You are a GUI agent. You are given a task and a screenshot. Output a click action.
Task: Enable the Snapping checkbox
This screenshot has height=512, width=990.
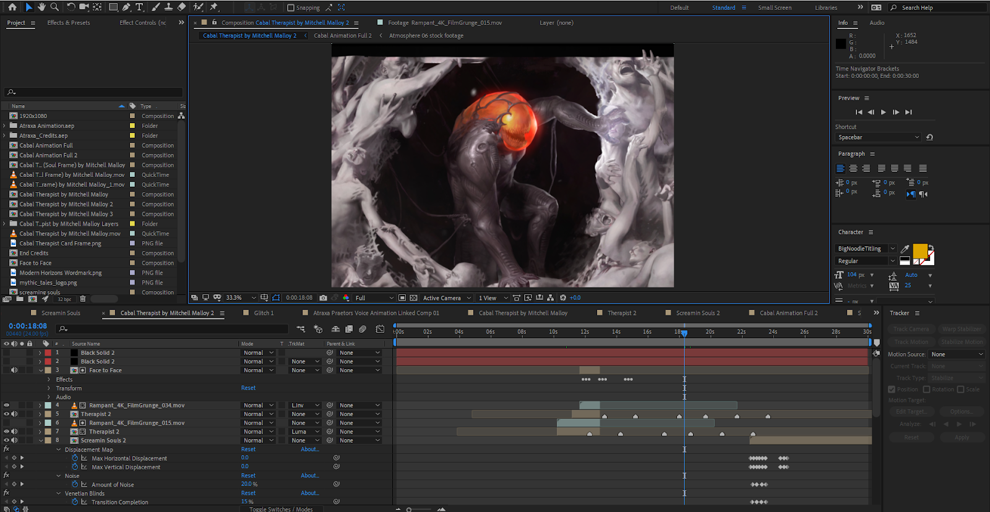click(291, 8)
